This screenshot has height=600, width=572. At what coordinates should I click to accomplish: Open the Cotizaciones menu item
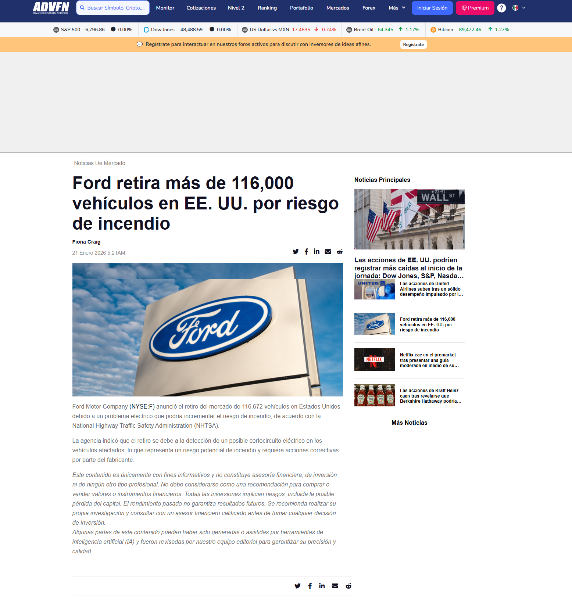tap(201, 8)
